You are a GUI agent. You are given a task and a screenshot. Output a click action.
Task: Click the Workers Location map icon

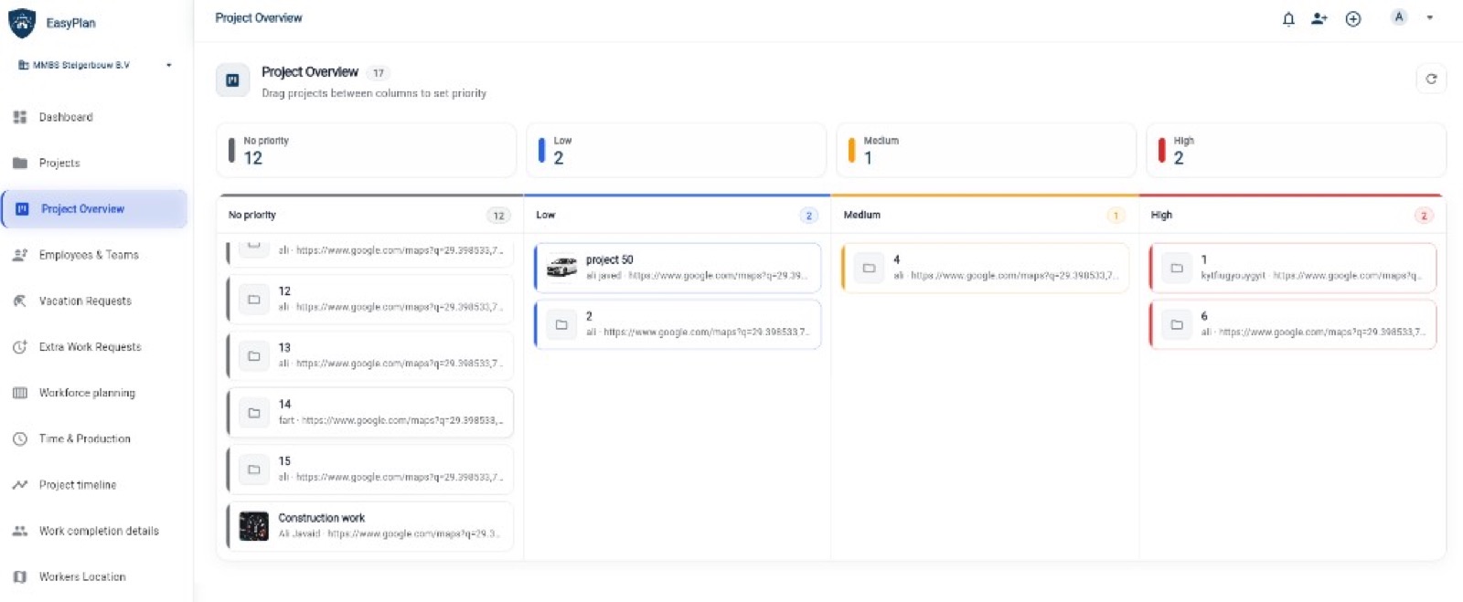[20, 576]
